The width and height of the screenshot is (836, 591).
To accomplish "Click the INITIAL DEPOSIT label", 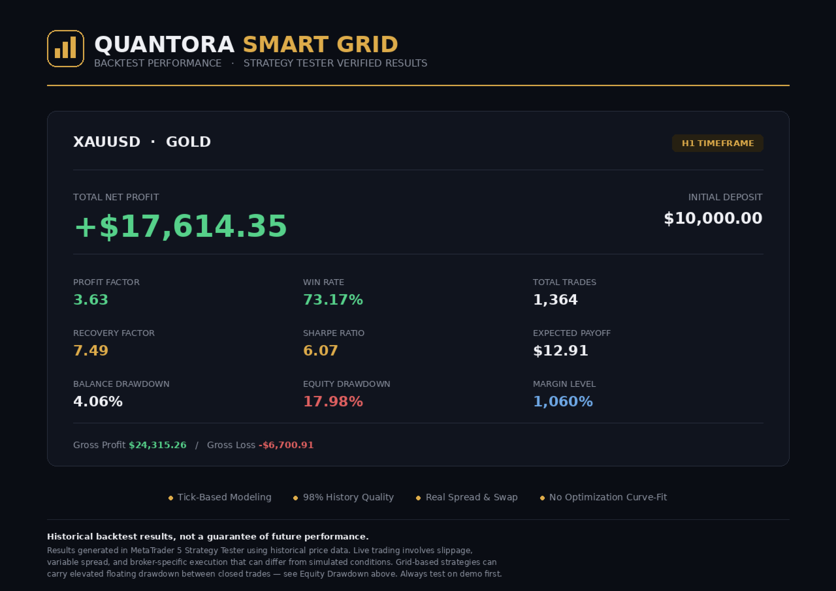I will click(726, 197).
